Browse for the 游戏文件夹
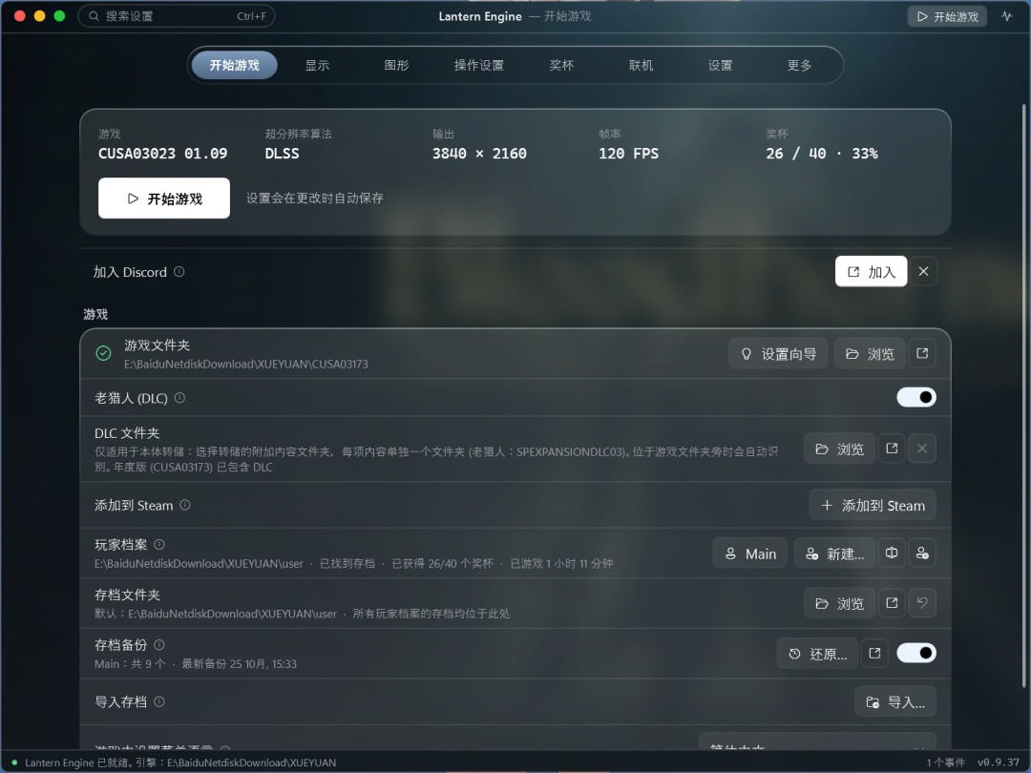The width and height of the screenshot is (1031, 773). click(x=870, y=354)
